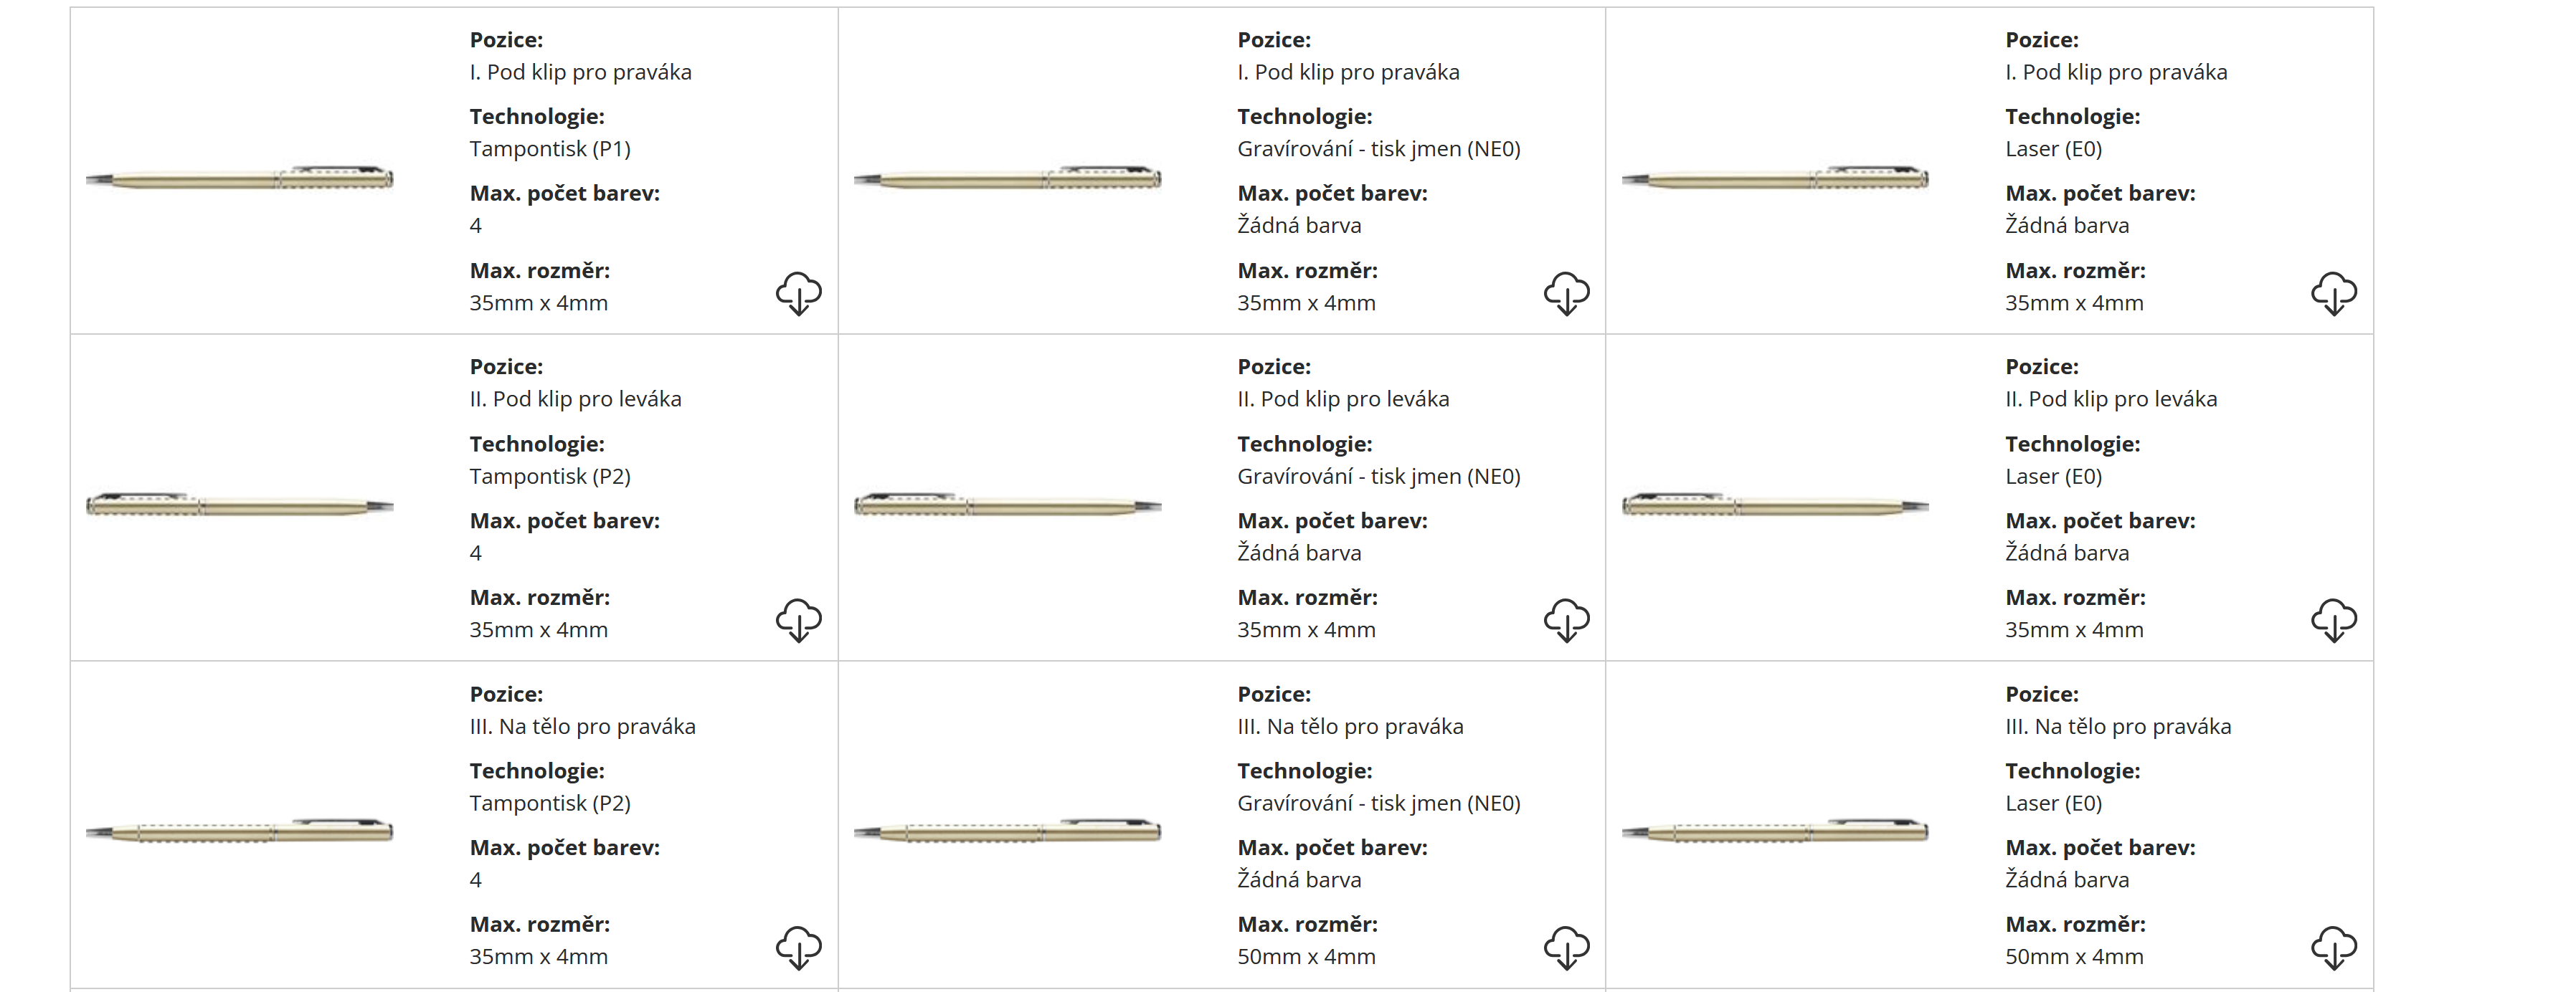Open pen image for position I Tampontisk (P1)
This screenshot has width=2576, height=992.
[x=240, y=178]
